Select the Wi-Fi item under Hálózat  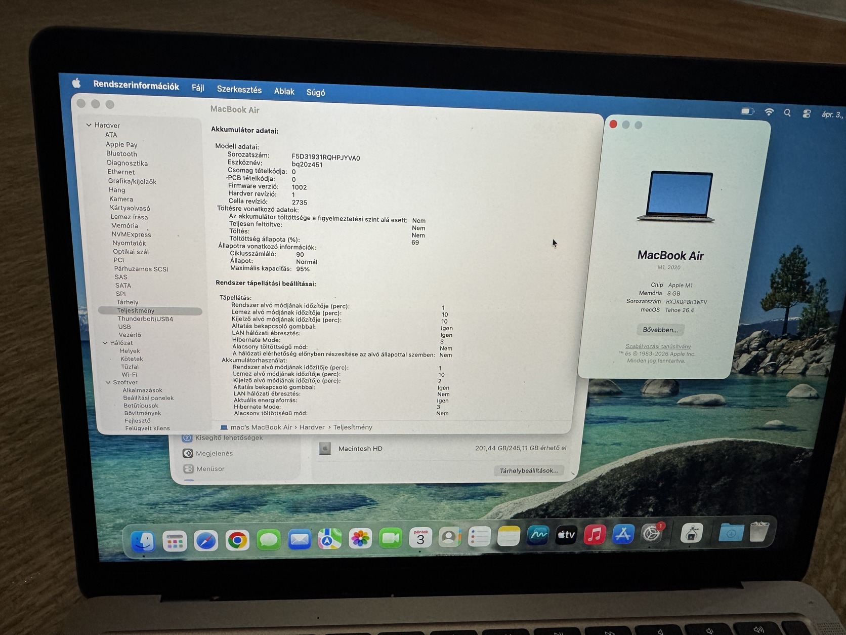click(x=129, y=375)
